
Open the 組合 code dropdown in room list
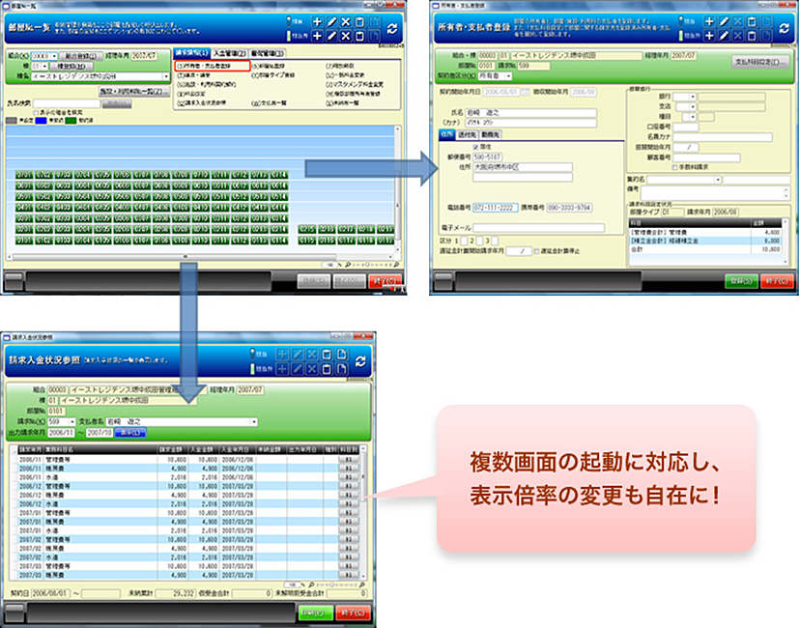[54, 56]
